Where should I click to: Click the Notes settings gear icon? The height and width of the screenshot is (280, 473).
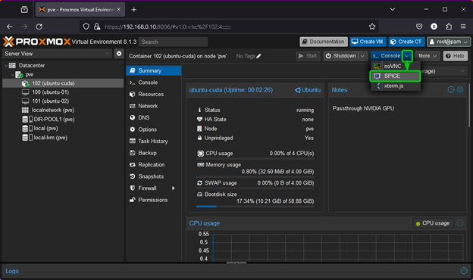[459, 90]
